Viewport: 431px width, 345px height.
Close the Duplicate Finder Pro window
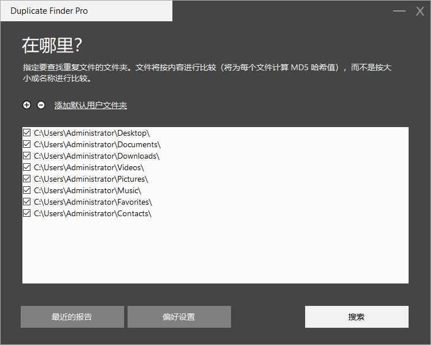pos(420,11)
